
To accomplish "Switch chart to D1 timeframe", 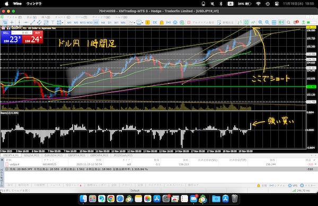I will click(x=110, y=22).
